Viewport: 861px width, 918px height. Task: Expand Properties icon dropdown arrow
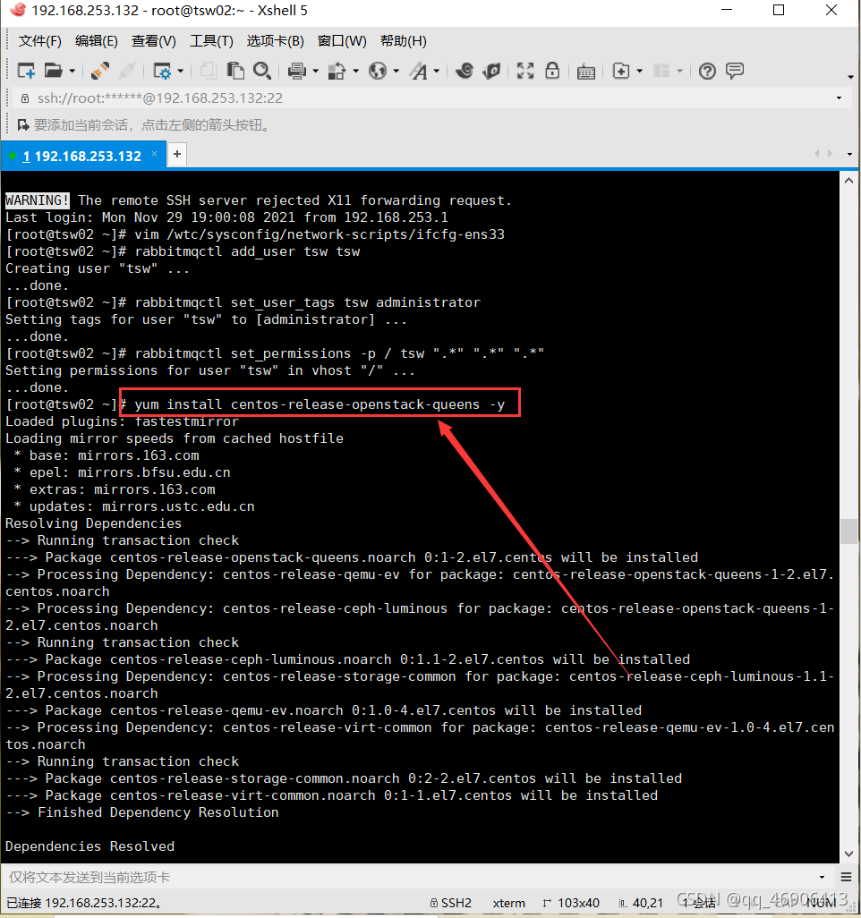pyautogui.click(x=181, y=72)
